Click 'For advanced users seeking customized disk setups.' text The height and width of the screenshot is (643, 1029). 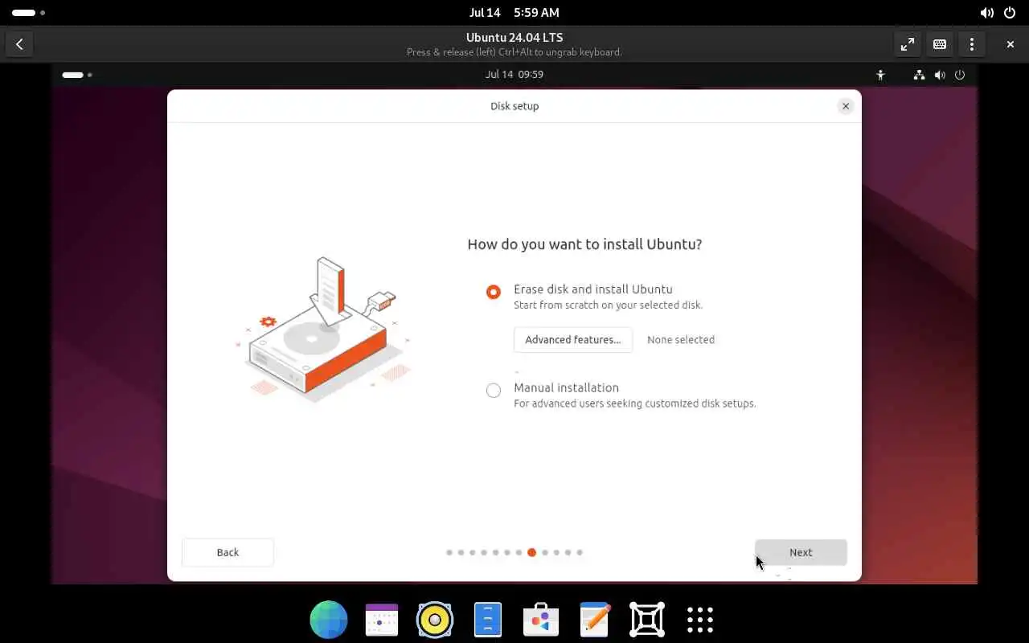coord(634,403)
